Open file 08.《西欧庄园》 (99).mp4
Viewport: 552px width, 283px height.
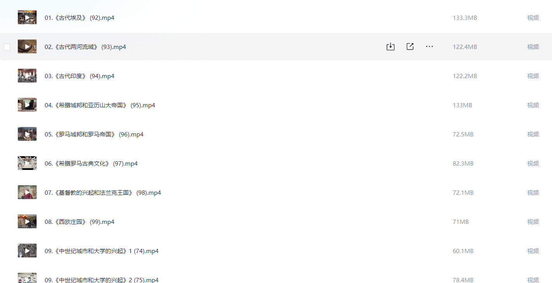tap(79, 222)
